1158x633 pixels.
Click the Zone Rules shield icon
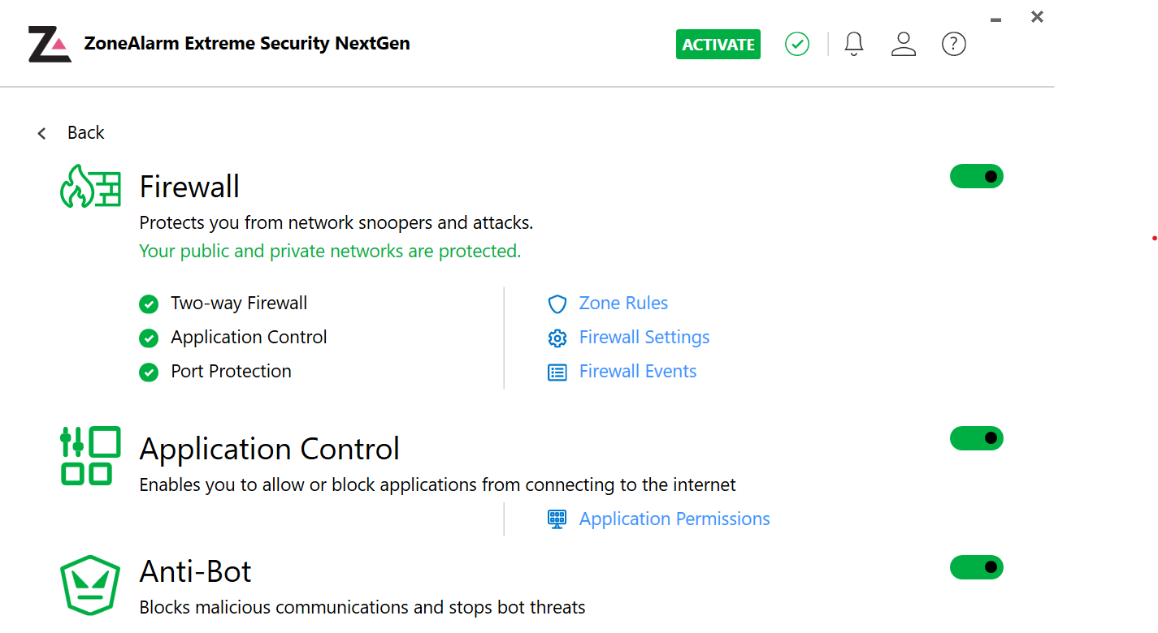point(557,304)
